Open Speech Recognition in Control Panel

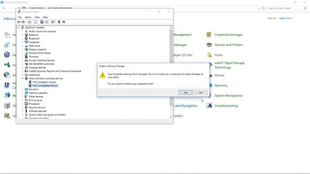229,96
